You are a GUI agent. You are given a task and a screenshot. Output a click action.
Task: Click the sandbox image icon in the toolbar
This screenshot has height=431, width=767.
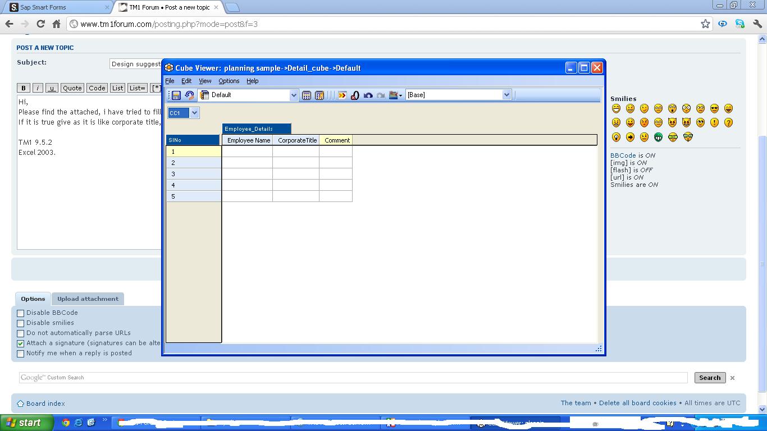pos(394,95)
